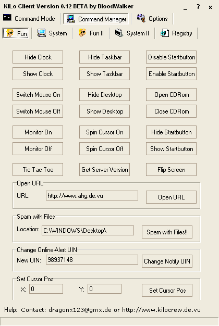Open Command Mode via its console icon
The image size is (219, 326).
[x=7, y=18]
